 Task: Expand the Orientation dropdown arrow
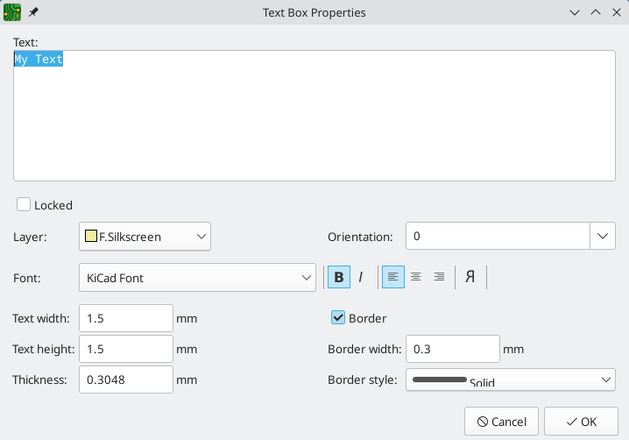pyautogui.click(x=603, y=236)
